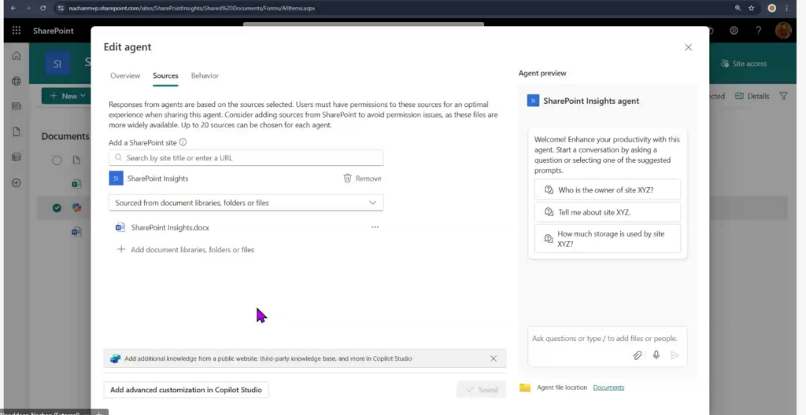Select the Sources tab

[165, 75]
